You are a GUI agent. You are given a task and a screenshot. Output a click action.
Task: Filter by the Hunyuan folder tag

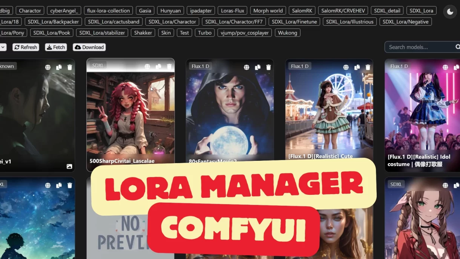tap(170, 11)
